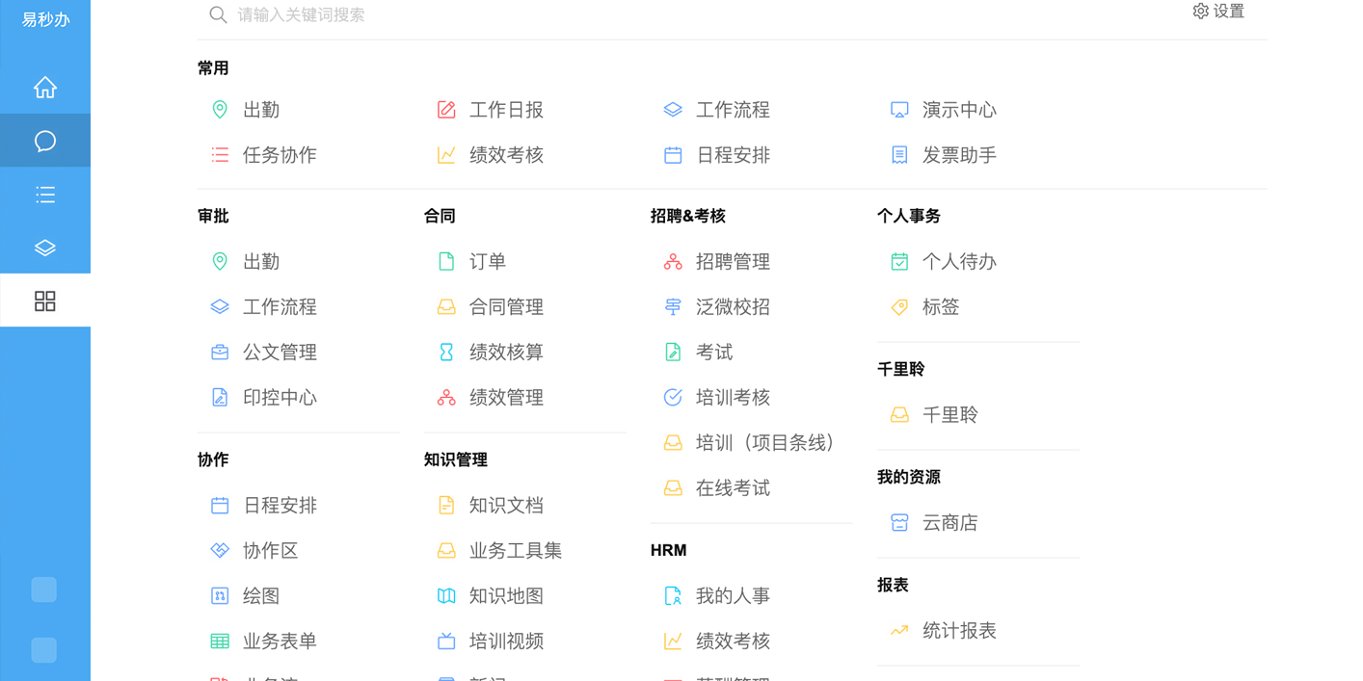Viewport: 1363px width, 681px height.
Task: Open 任务协作 task collaboration
Action: click(279, 155)
